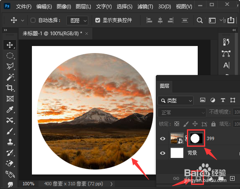240x189 pixels.
Task: Select the Polygonal Lasso tool
Action: [10, 66]
